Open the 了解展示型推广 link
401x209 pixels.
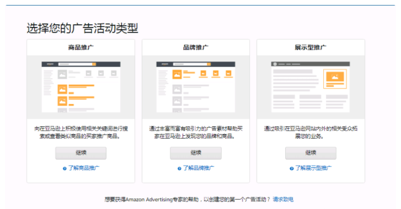(313, 168)
